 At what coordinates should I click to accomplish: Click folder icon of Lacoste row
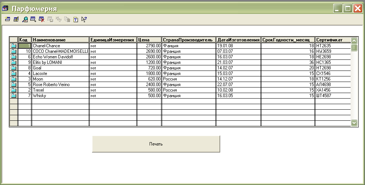(x=14, y=73)
